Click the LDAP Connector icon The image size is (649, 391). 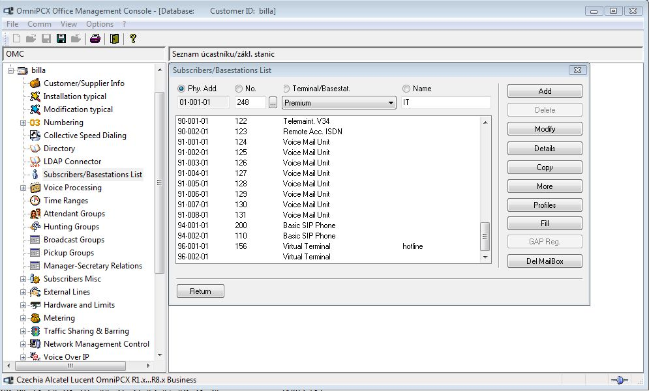tap(35, 162)
